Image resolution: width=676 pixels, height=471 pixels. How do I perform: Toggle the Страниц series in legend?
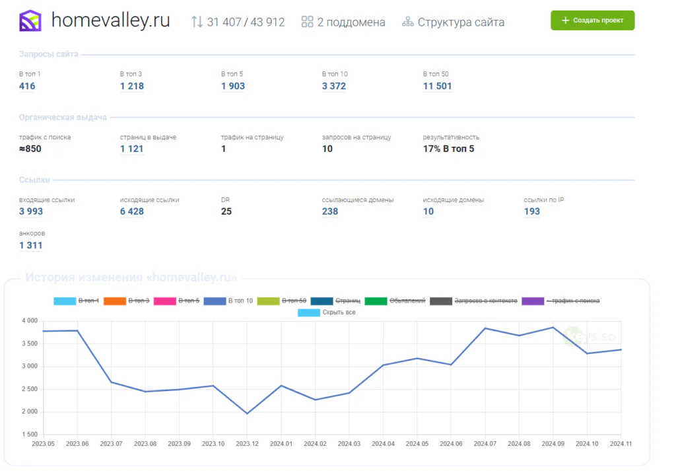(x=335, y=301)
